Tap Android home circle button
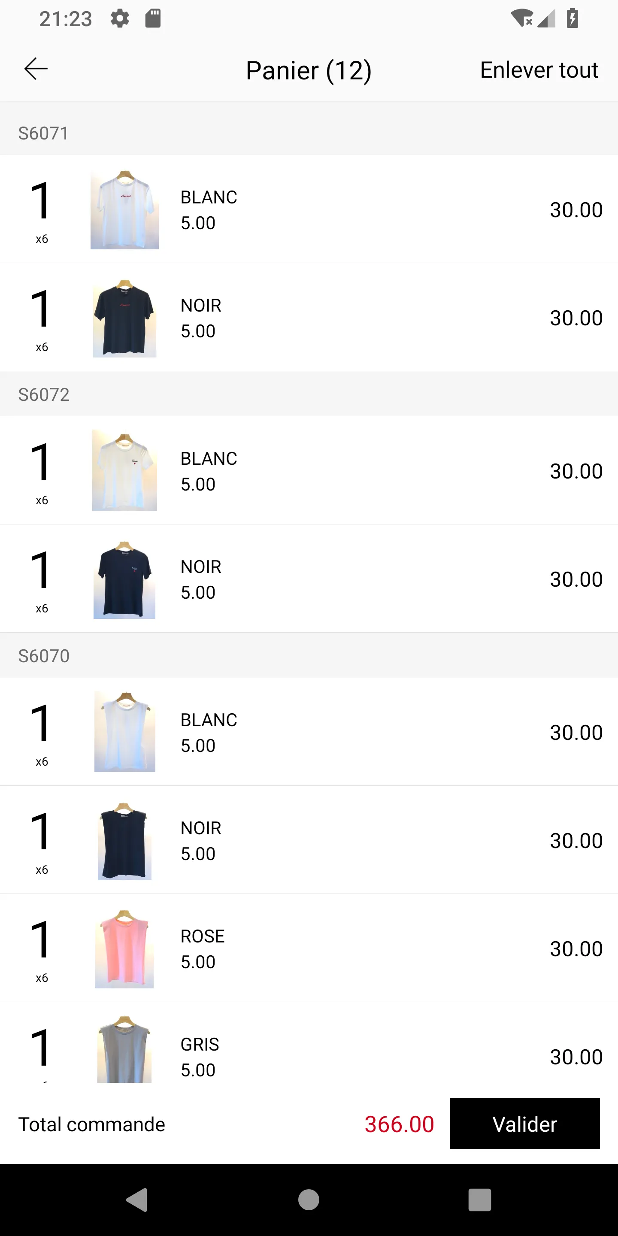The width and height of the screenshot is (618, 1236). click(x=309, y=1200)
